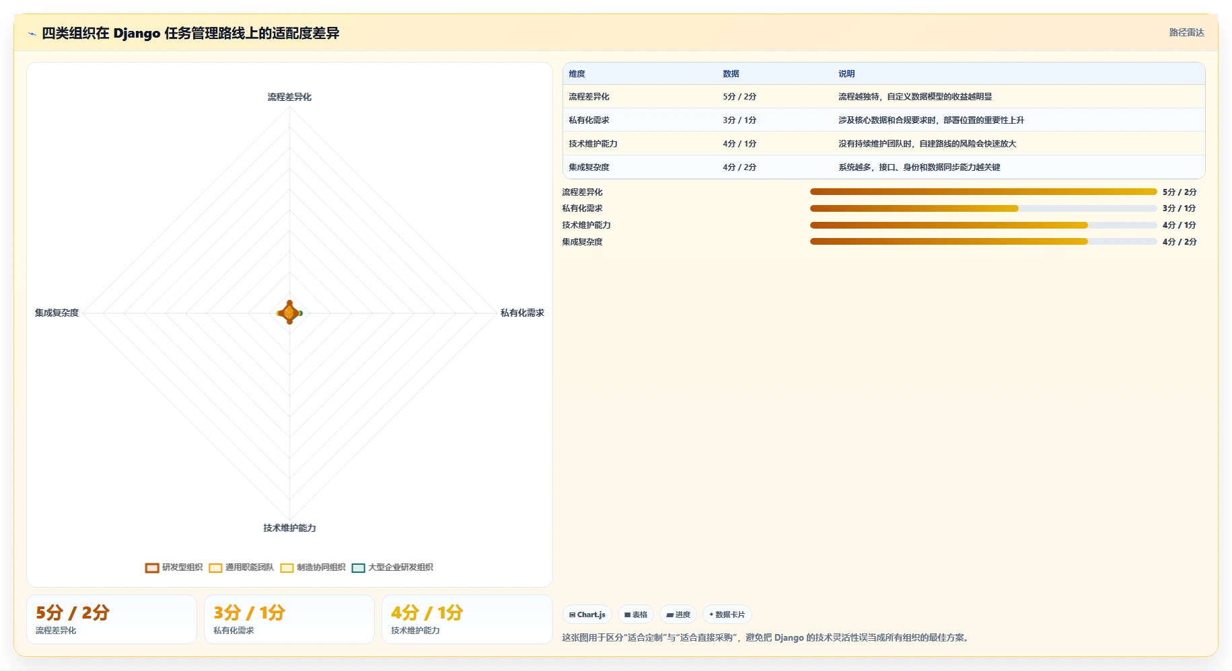Click the small icon before the dashboard title
The height and width of the screenshot is (671, 1232).
click(x=32, y=34)
